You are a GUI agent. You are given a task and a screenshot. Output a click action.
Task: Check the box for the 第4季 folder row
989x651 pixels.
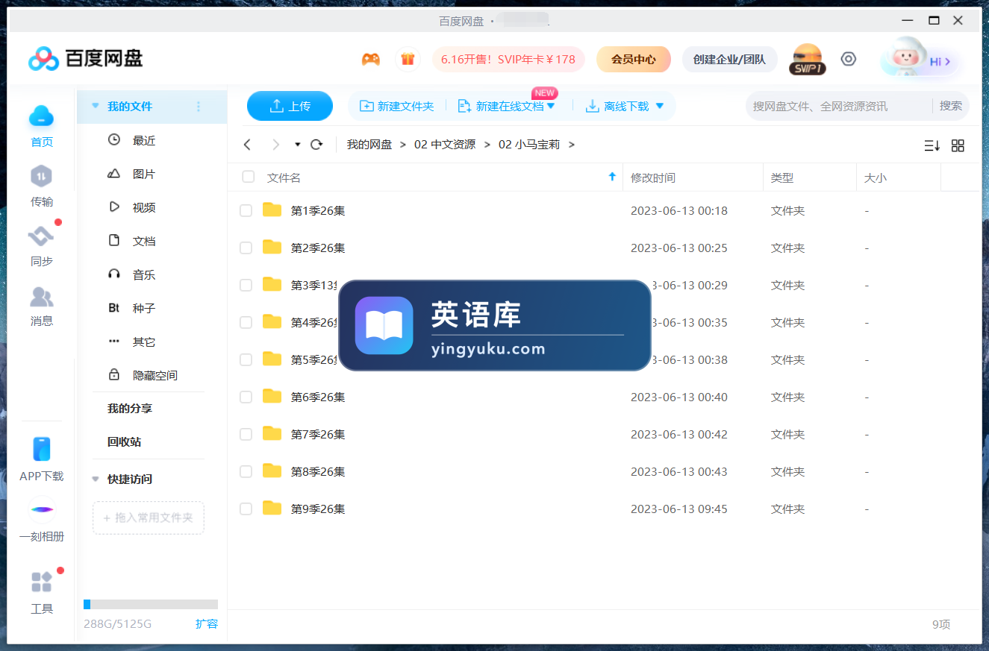246,322
